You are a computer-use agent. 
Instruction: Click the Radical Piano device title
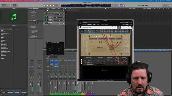coord(105,36)
